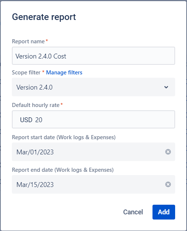
Task: Place cursor on the 20 rate value
Action: click(39, 120)
